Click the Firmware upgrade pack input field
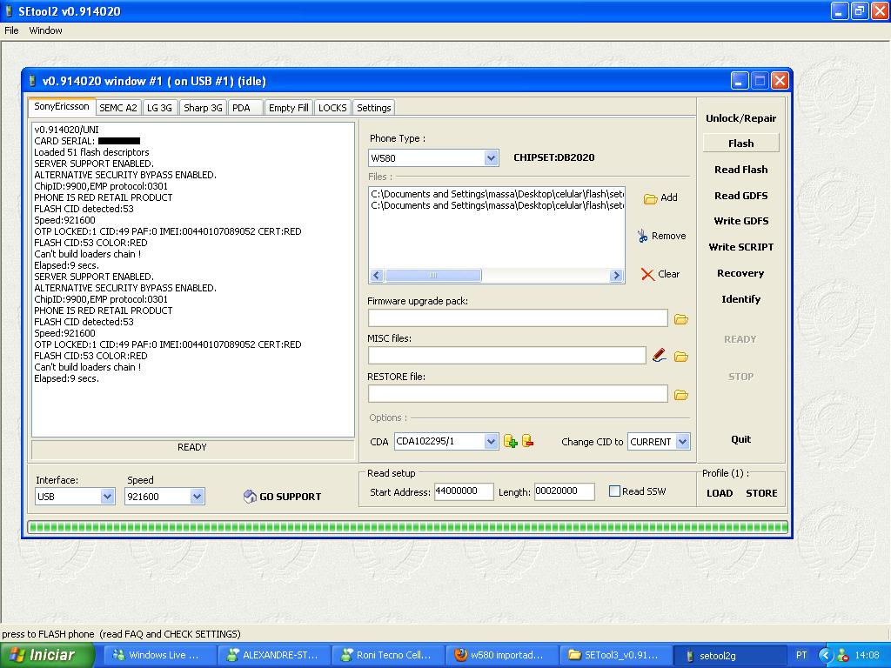The image size is (891, 668). pyautogui.click(x=518, y=318)
